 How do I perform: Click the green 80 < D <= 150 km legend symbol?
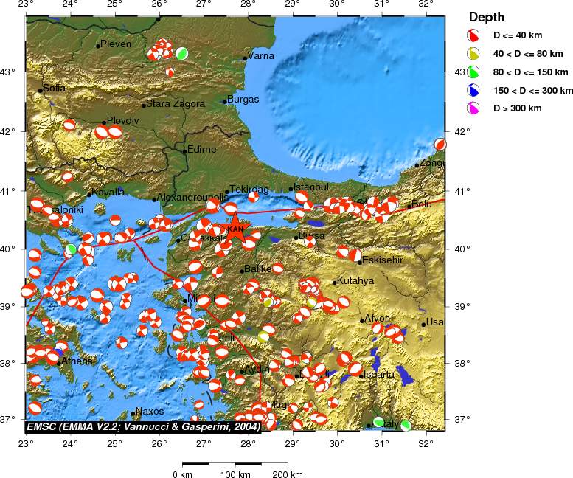point(474,72)
